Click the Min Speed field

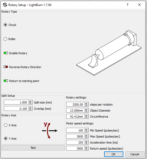75,130
